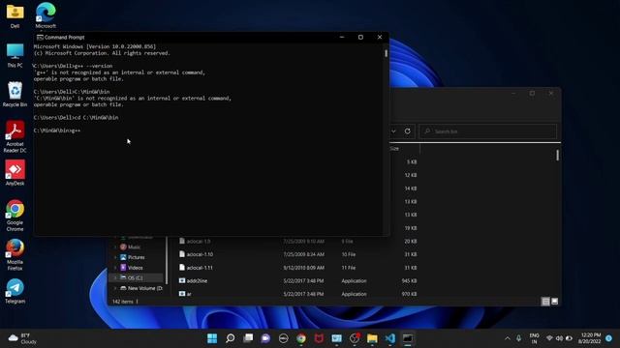Open taskbar Search

pos(231,338)
